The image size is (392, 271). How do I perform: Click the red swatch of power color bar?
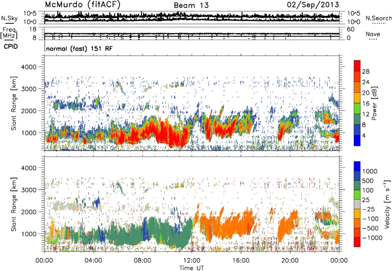(x=357, y=66)
